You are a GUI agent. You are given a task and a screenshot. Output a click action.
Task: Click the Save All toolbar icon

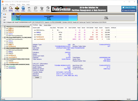coord(5,9)
